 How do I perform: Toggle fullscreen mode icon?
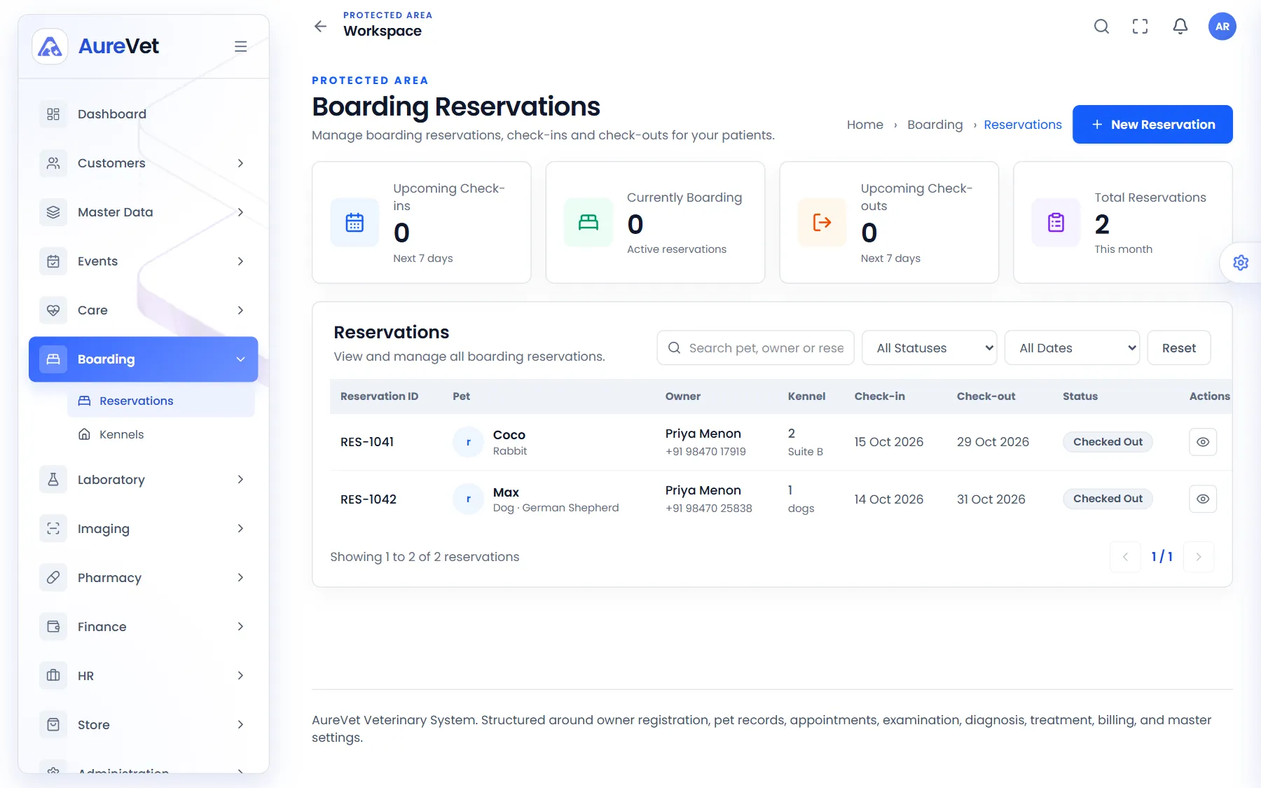point(1141,27)
